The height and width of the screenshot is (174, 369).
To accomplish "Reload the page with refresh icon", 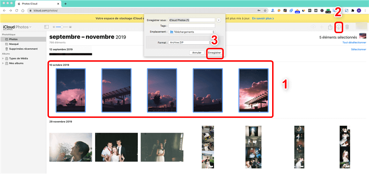I will point(17,11).
